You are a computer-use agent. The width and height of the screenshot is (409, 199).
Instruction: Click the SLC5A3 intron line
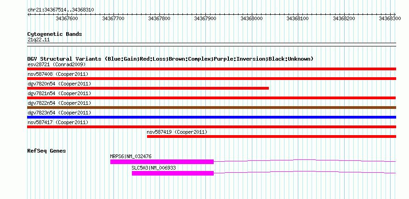tap(305, 172)
